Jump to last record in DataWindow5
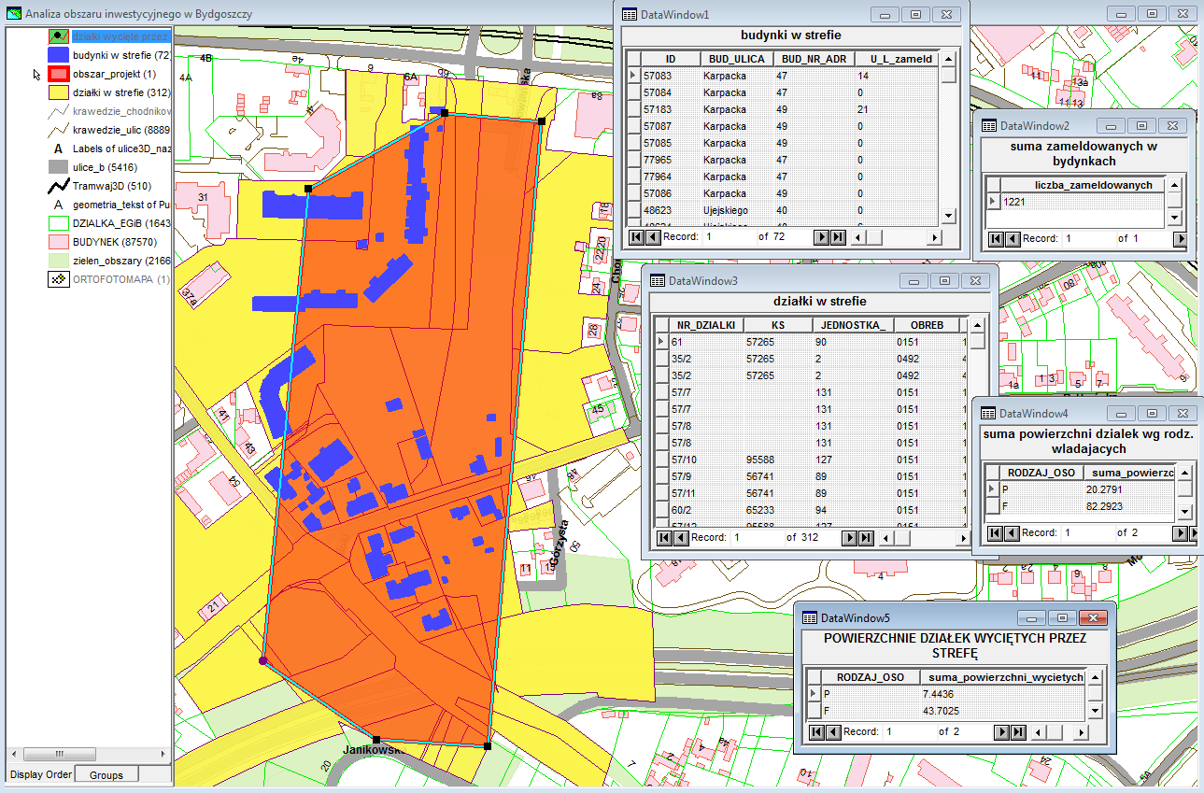This screenshot has width=1204, height=793. tap(1018, 732)
